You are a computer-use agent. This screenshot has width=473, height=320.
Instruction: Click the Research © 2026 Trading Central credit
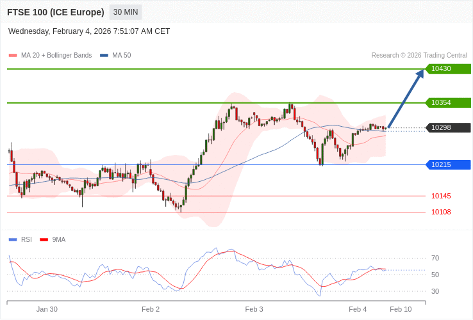419,56
